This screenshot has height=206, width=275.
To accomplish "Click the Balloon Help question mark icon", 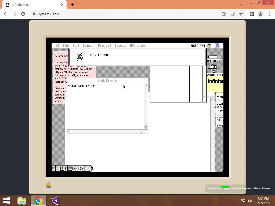I will pos(209,46).
